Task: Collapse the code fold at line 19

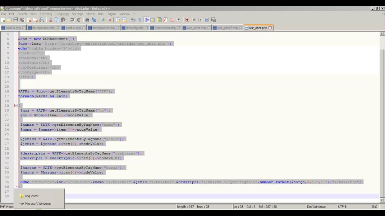Action: click(x=16, y=106)
